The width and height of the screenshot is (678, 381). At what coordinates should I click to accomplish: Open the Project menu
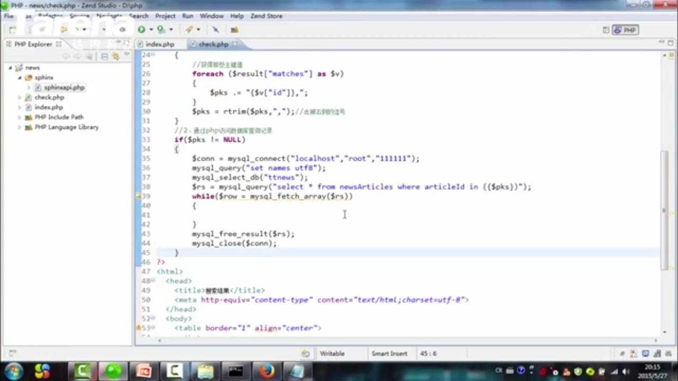tap(165, 16)
